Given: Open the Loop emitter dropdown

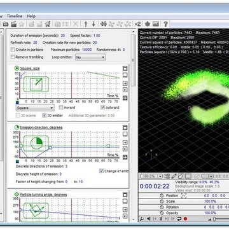Looking at the screenshot, I should tap(90, 57).
